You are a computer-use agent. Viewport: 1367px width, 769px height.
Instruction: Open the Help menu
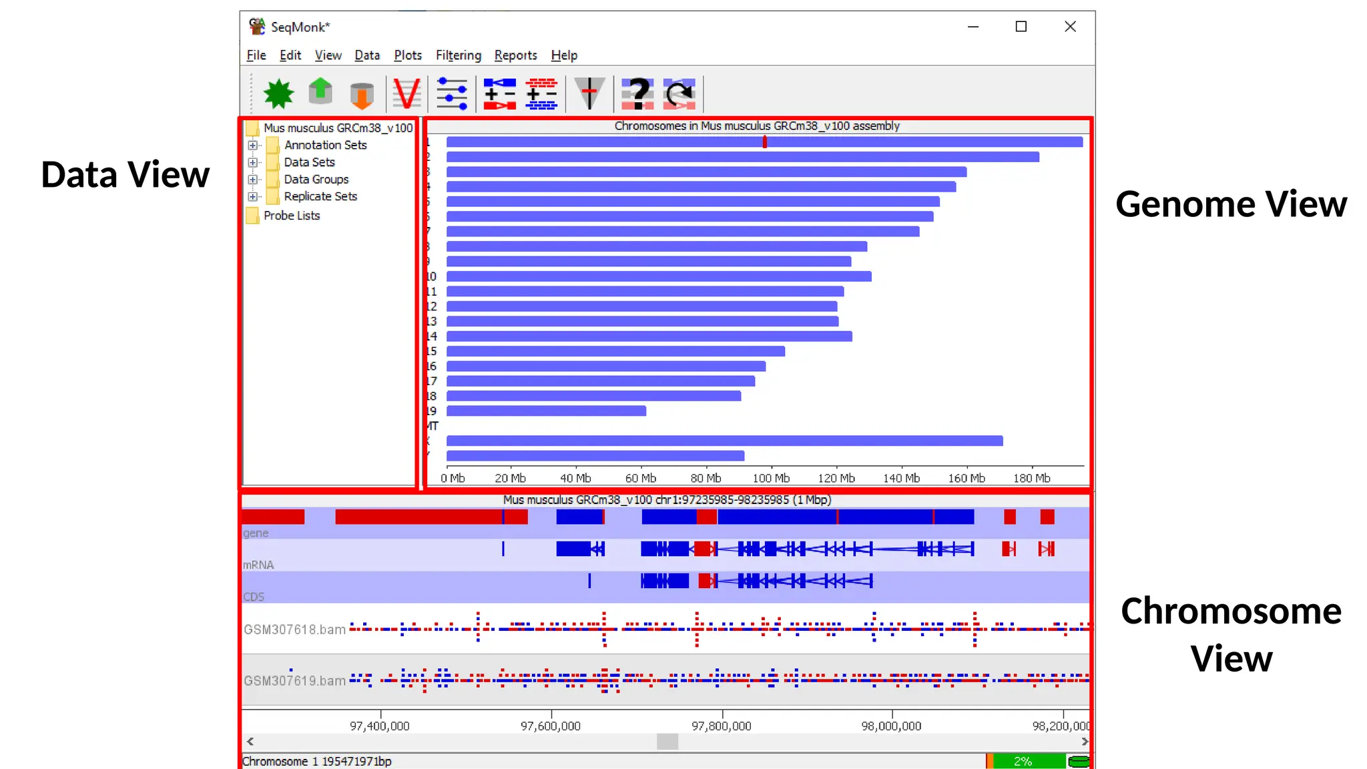[x=564, y=55]
